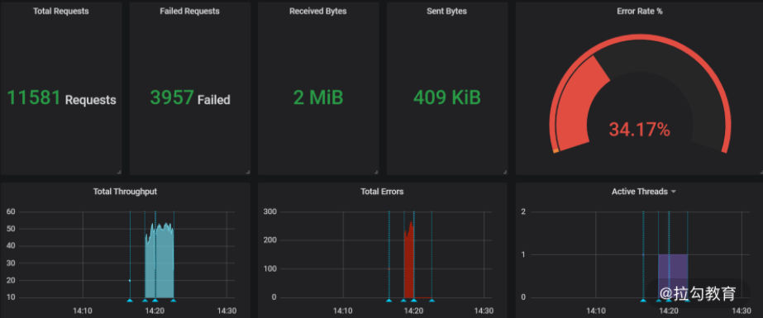763x318 pixels.
Task: Click the purple Active Threads bar
Action: coord(673,276)
